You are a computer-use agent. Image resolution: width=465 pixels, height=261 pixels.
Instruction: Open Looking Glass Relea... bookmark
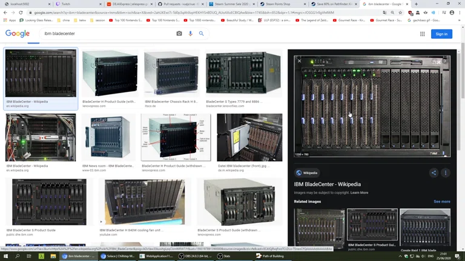tap(36, 21)
